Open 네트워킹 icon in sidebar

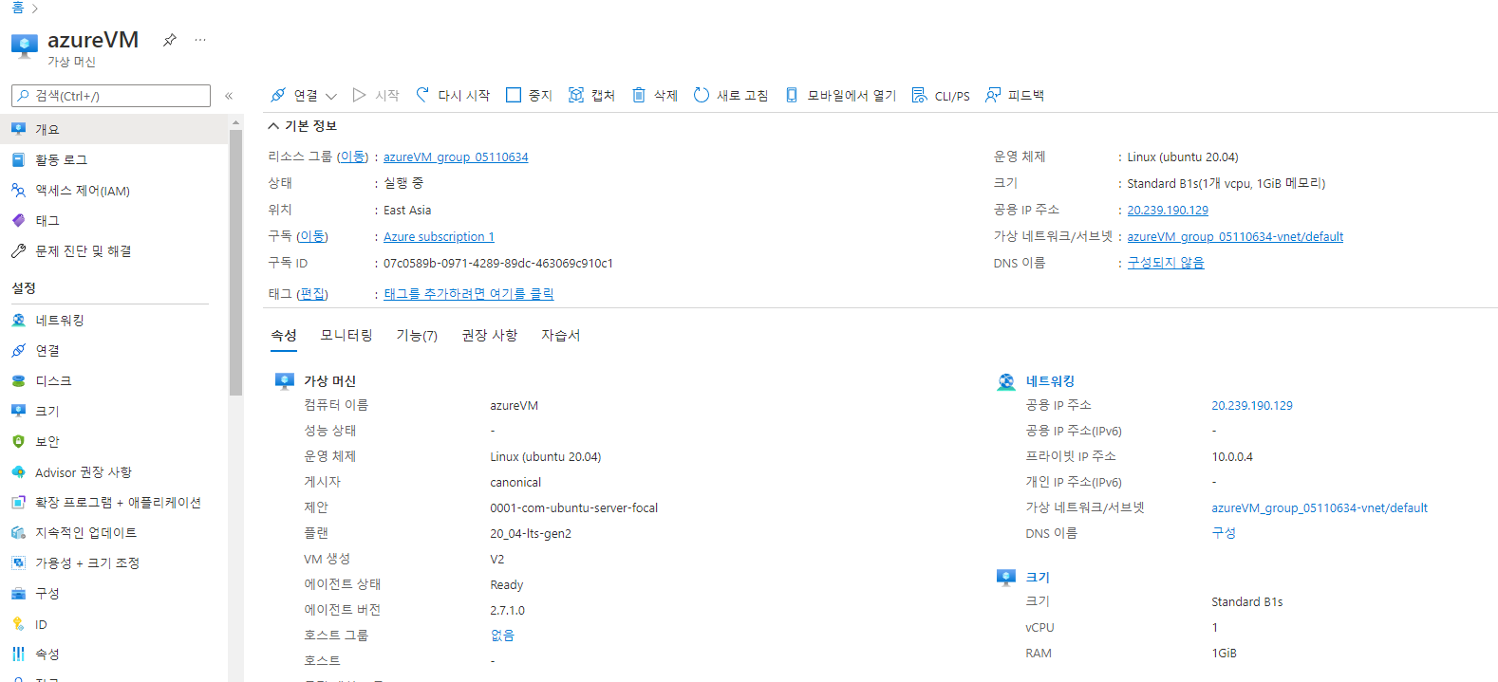point(18,320)
